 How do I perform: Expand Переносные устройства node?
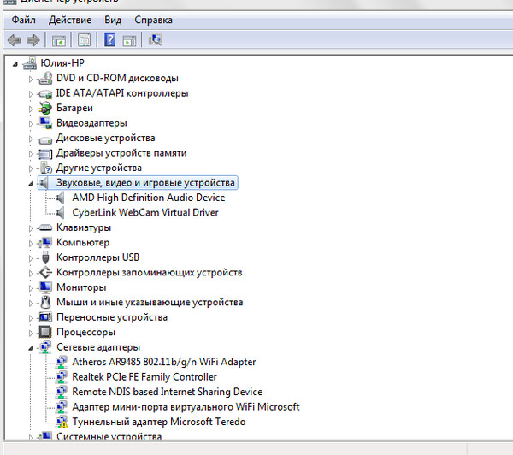(31, 318)
